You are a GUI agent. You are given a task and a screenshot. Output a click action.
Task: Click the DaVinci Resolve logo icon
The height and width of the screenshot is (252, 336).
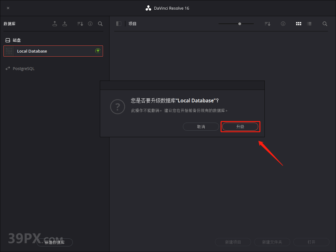[x=148, y=8]
